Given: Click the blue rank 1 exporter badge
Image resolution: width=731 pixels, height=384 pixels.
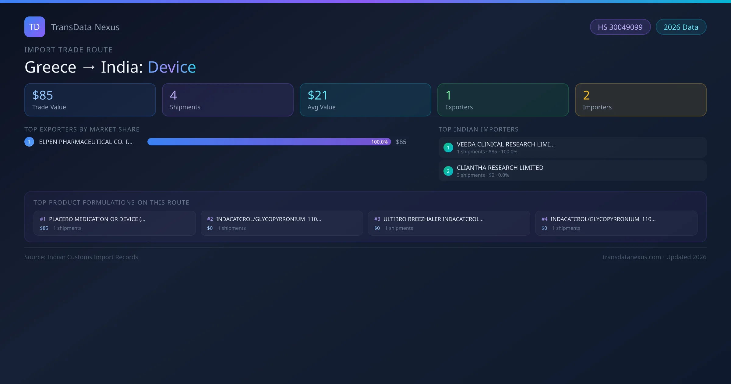Looking at the screenshot, I should 29,142.
